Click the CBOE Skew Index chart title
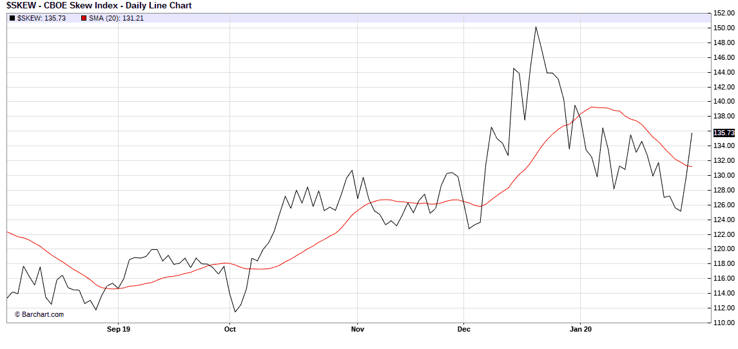The image size is (738, 349). click(99, 5)
